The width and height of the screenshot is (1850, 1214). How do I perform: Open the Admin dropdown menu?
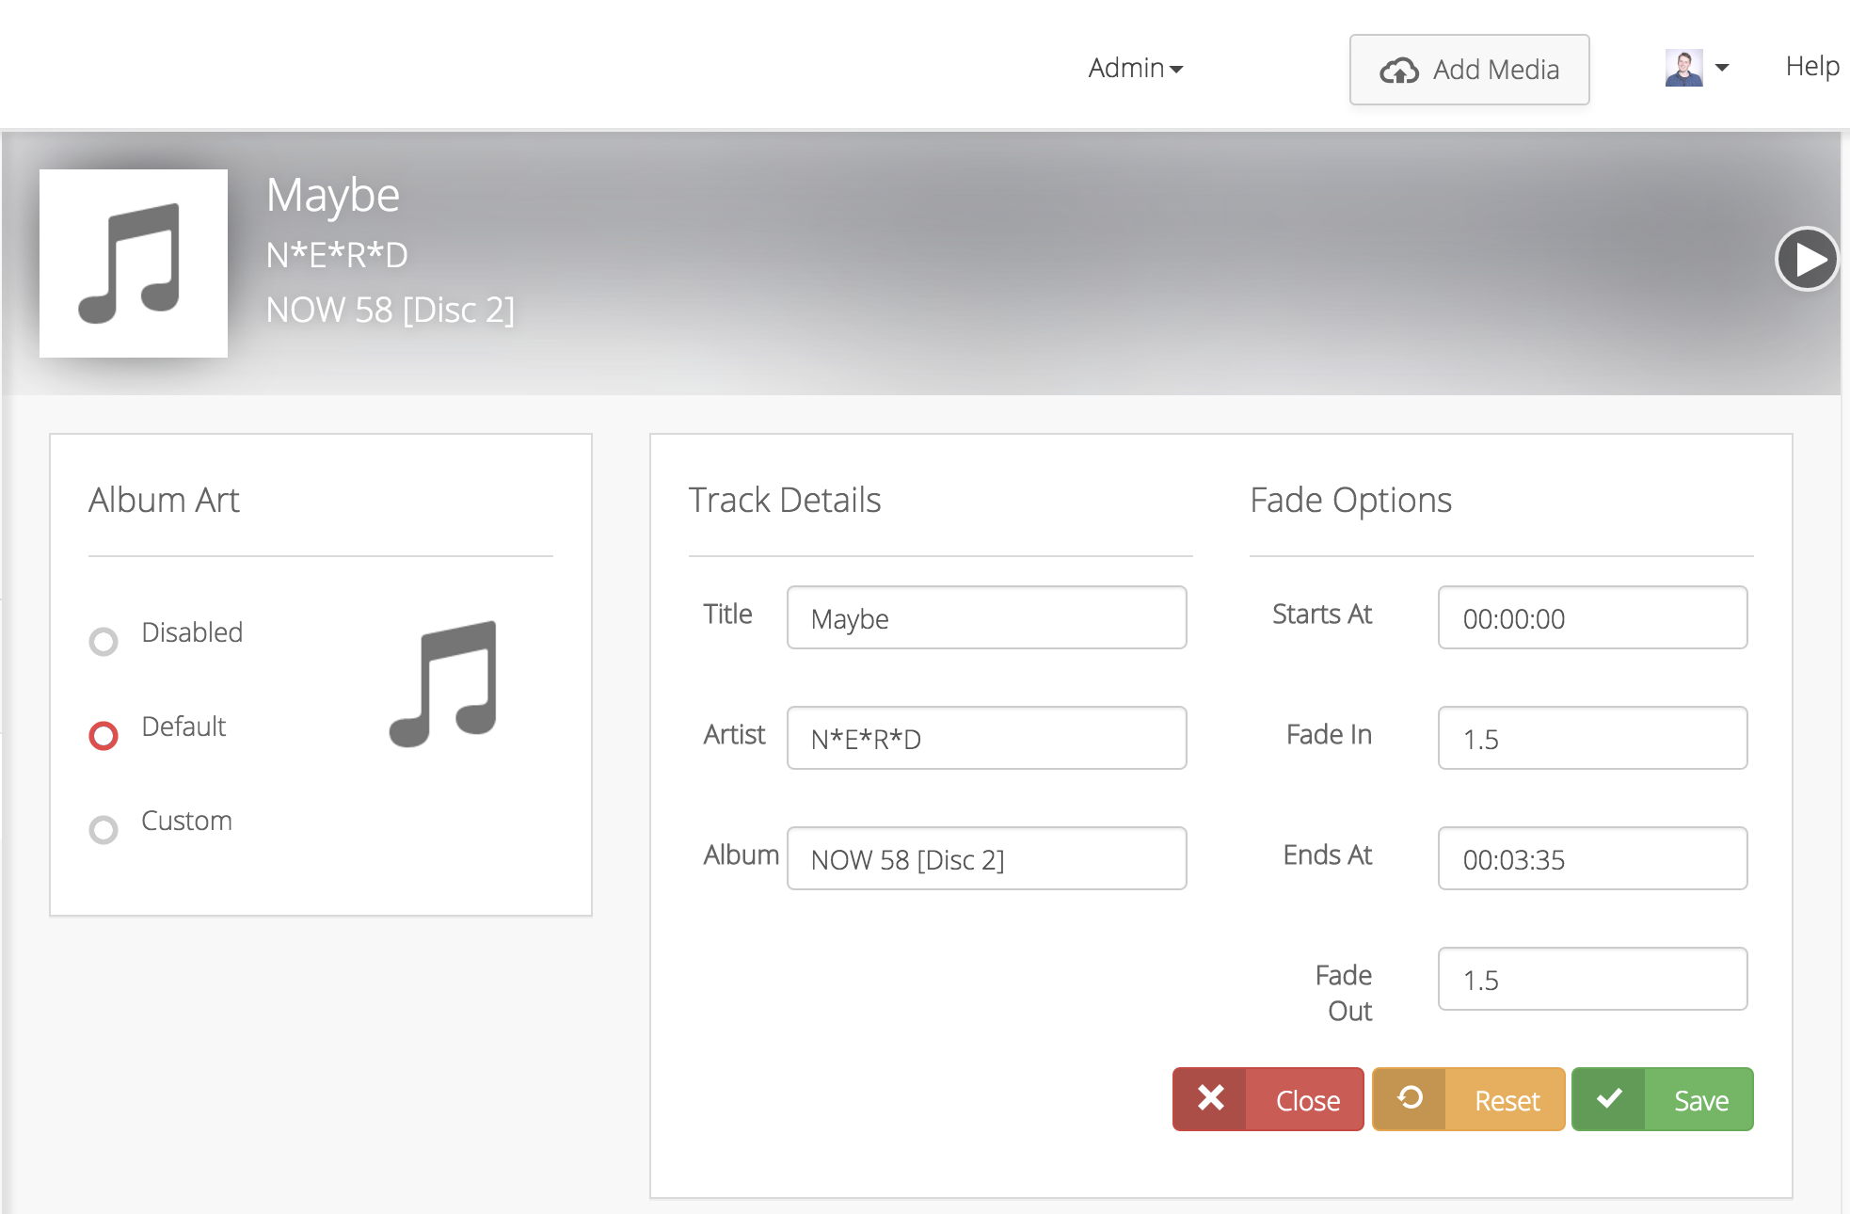(1135, 68)
